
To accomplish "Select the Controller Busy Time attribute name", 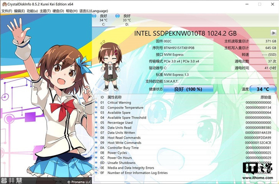I will 123,148.
